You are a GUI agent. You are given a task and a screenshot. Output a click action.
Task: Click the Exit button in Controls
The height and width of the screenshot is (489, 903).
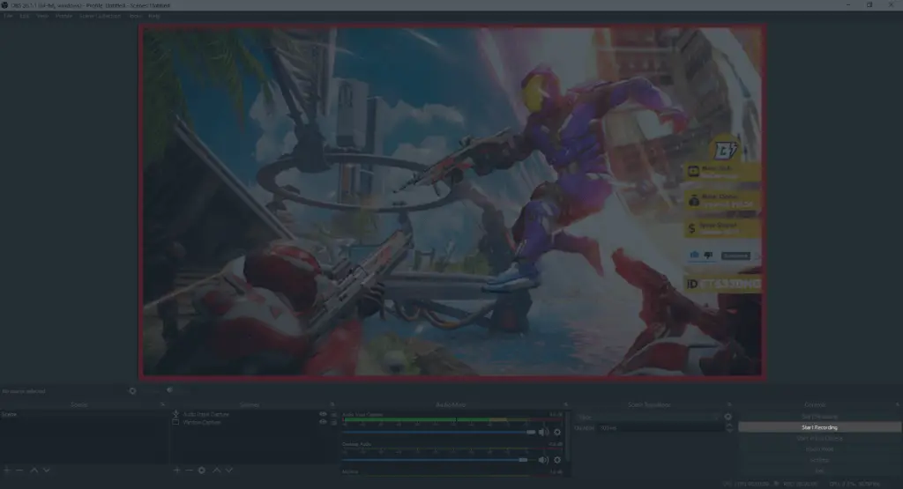pos(819,471)
